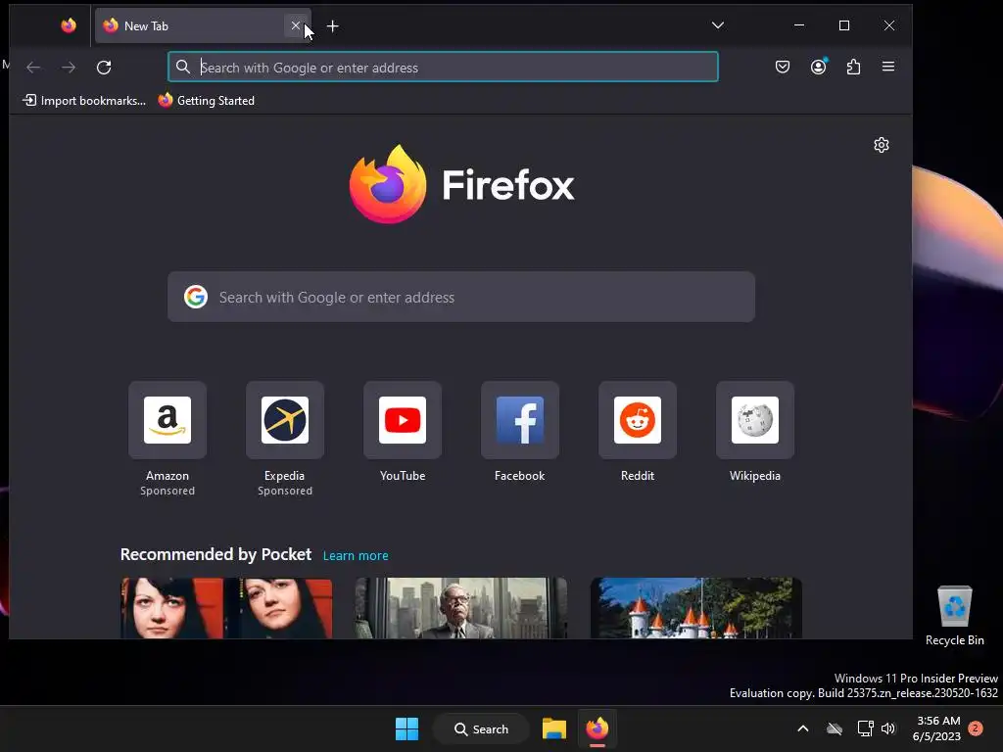Click the Google G icon in search box

[196, 297]
